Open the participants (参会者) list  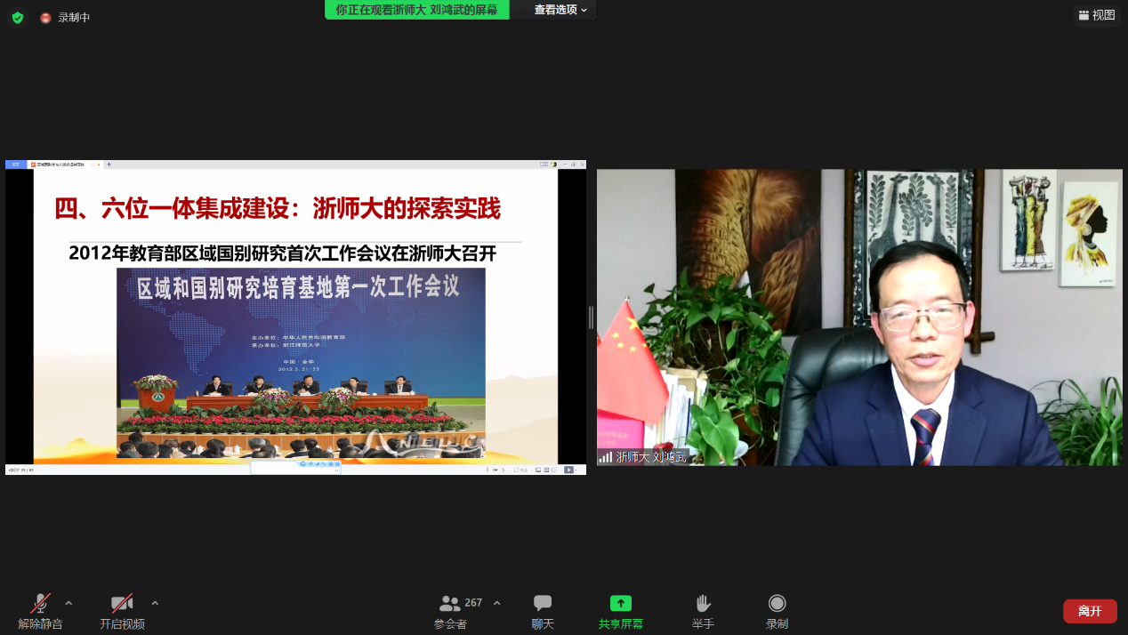tap(451, 612)
